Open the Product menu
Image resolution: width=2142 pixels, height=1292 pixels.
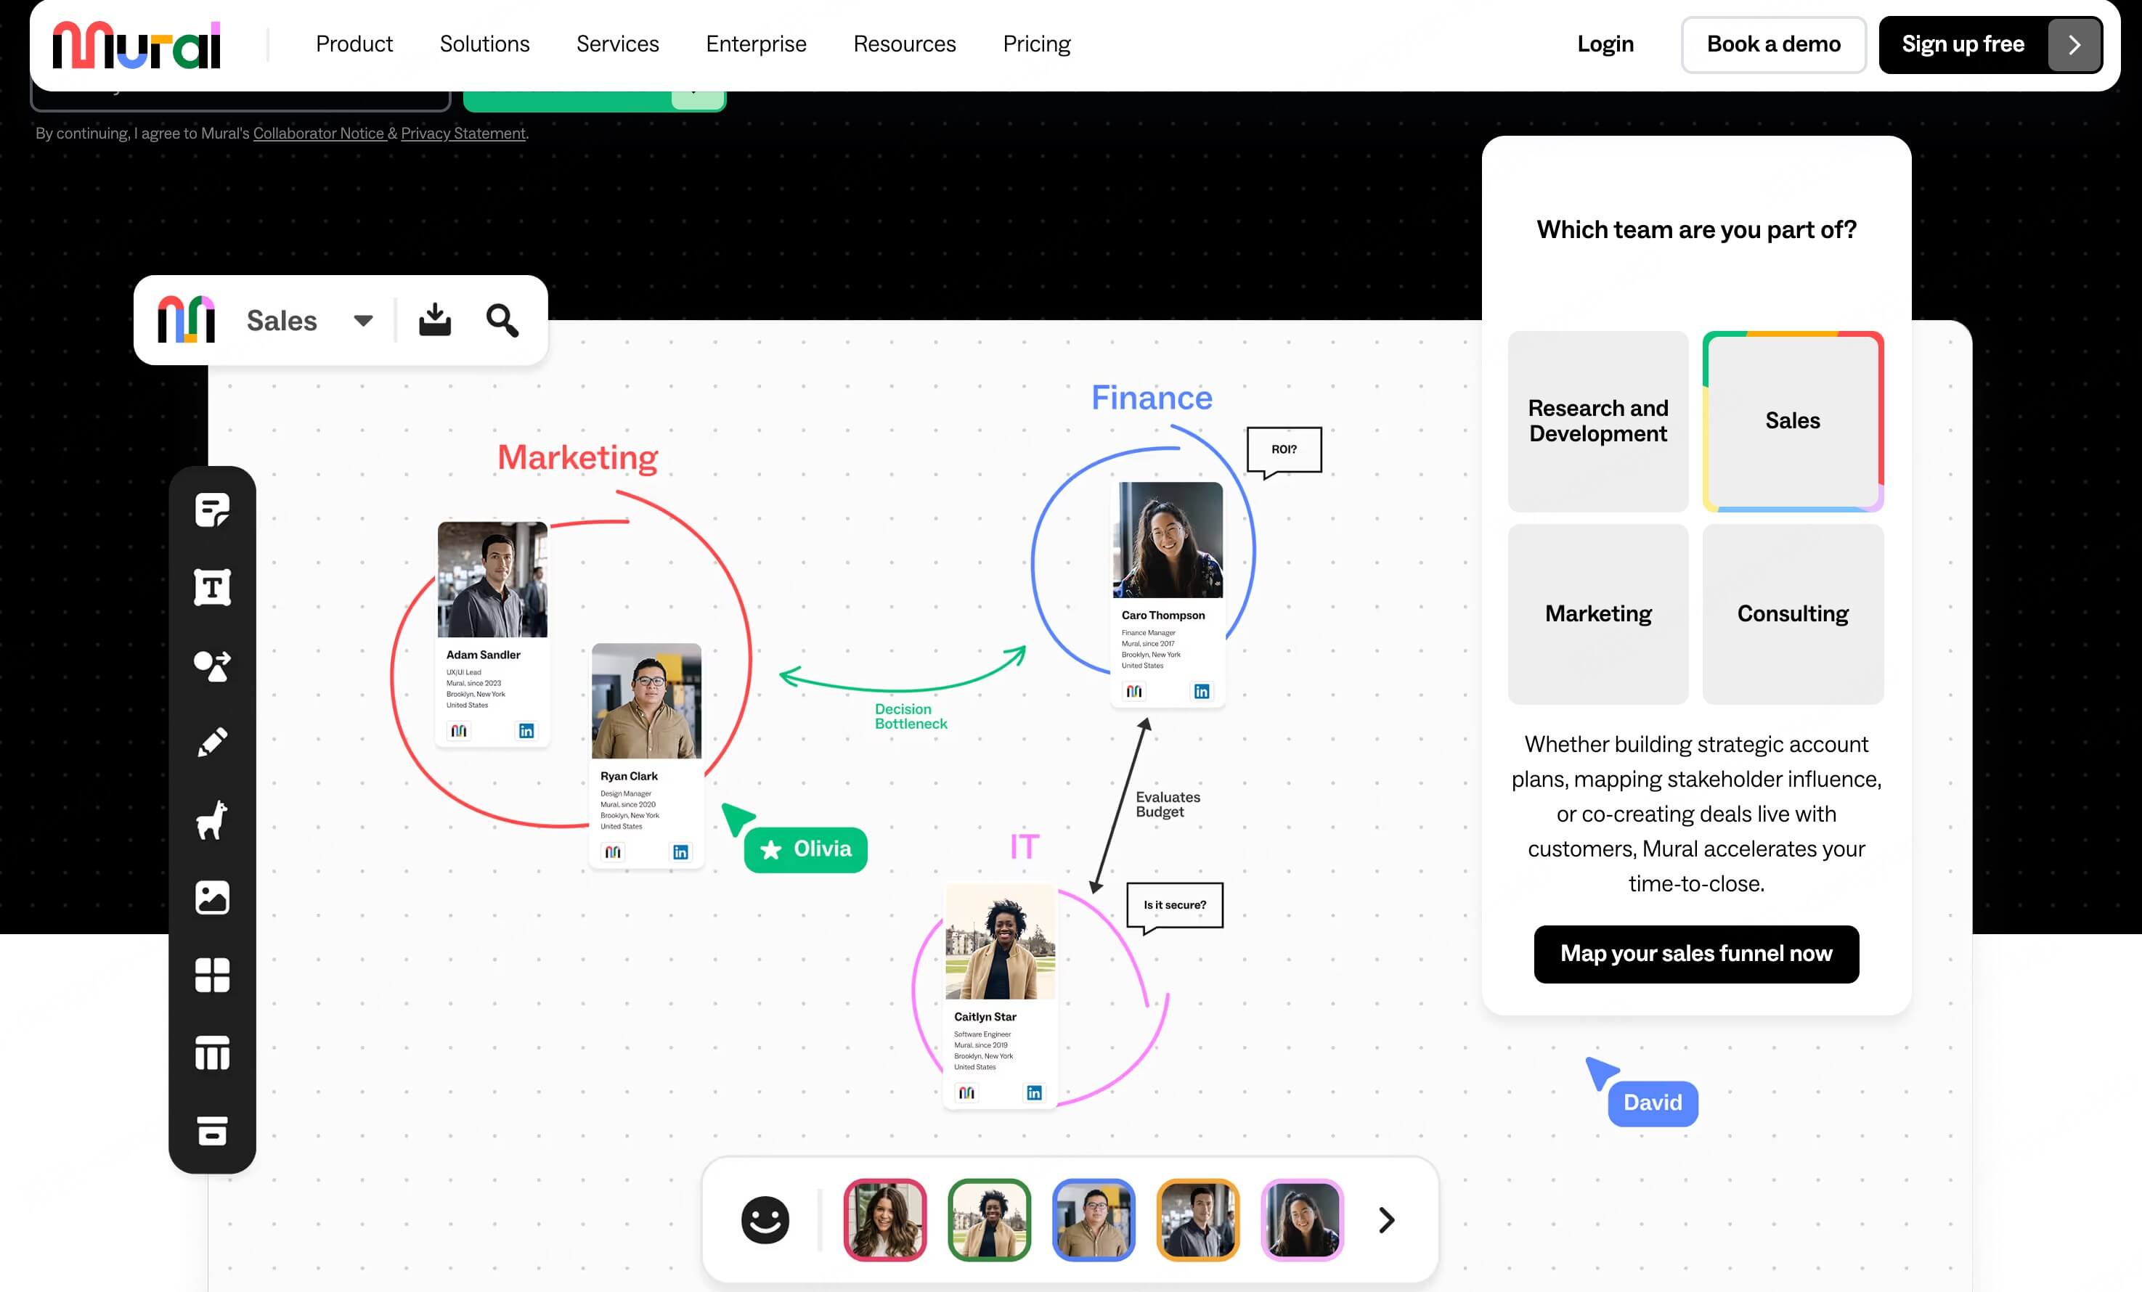pyautogui.click(x=354, y=44)
